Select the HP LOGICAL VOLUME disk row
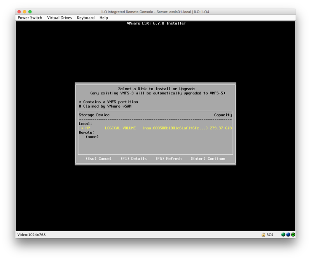311x260 pixels. coord(155,128)
